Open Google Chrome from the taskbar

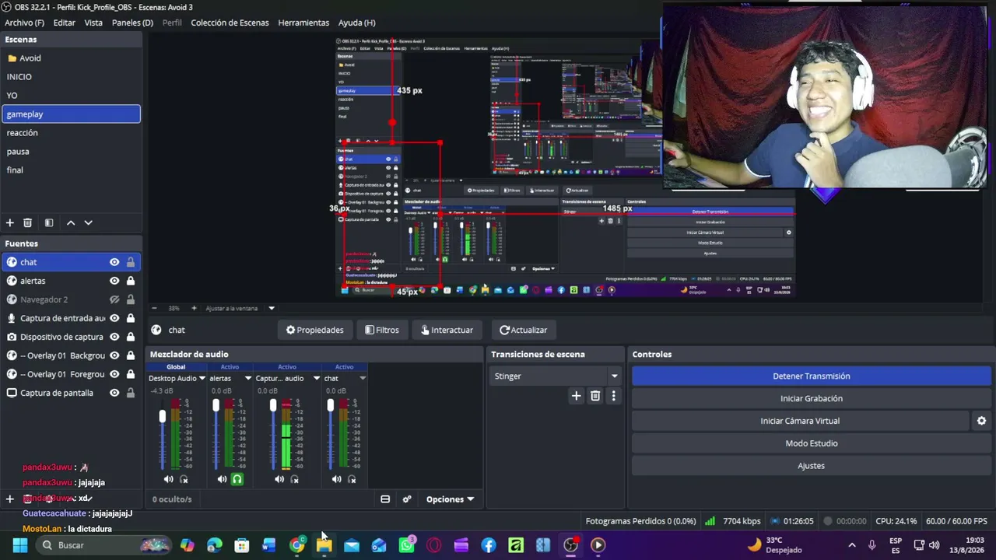coord(296,545)
